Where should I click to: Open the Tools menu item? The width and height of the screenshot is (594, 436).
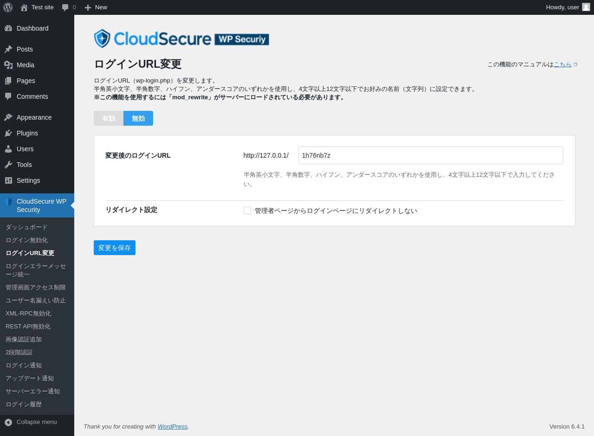click(37, 165)
